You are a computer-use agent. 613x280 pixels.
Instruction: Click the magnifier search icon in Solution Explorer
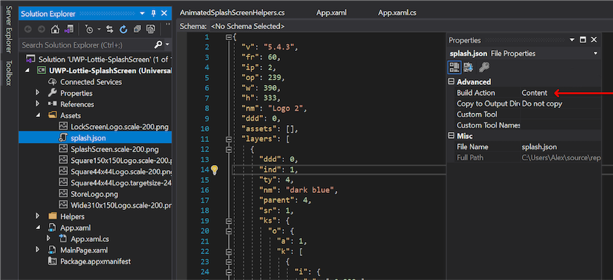coord(158,45)
